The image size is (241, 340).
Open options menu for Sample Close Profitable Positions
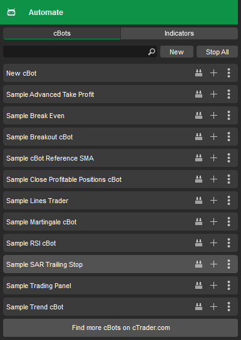[228, 179]
